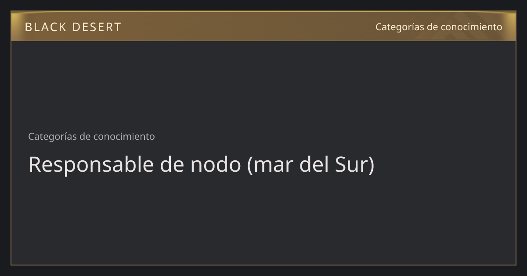Click the word DESERT in the logo
Screen dimensions: 527x276
coord(97,27)
